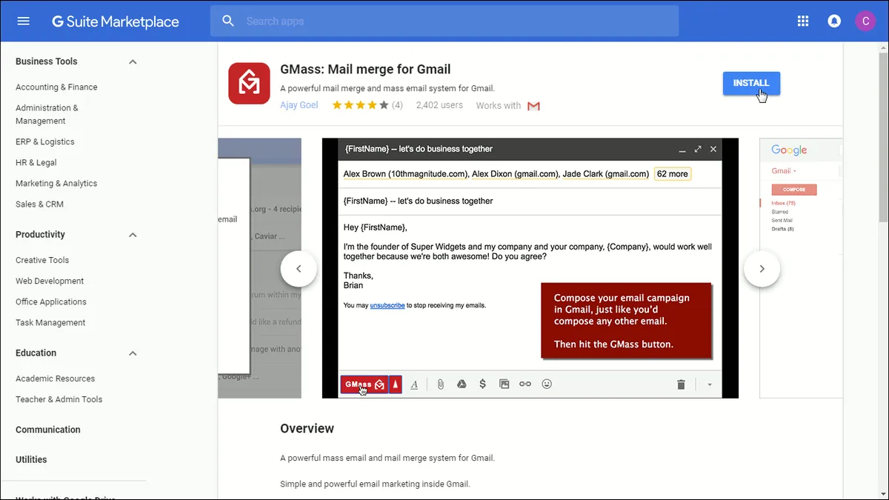Click the Gmail works-with icon
Viewport: 889px width, 500px height.
tap(533, 106)
